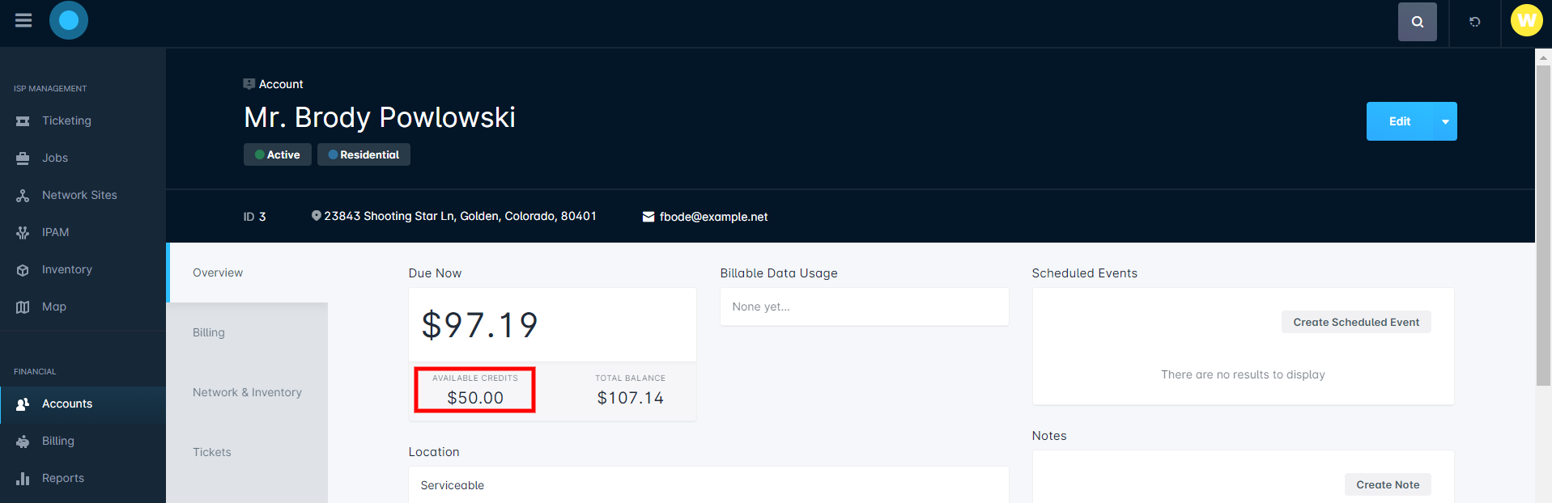This screenshot has width=1552, height=503.
Task: Open the search magnifier button
Action: click(x=1417, y=22)
